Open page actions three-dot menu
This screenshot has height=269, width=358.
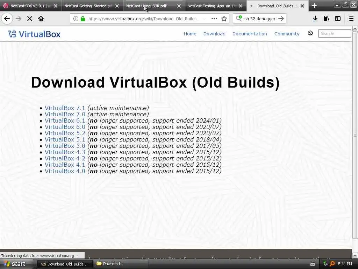[214, 19]
